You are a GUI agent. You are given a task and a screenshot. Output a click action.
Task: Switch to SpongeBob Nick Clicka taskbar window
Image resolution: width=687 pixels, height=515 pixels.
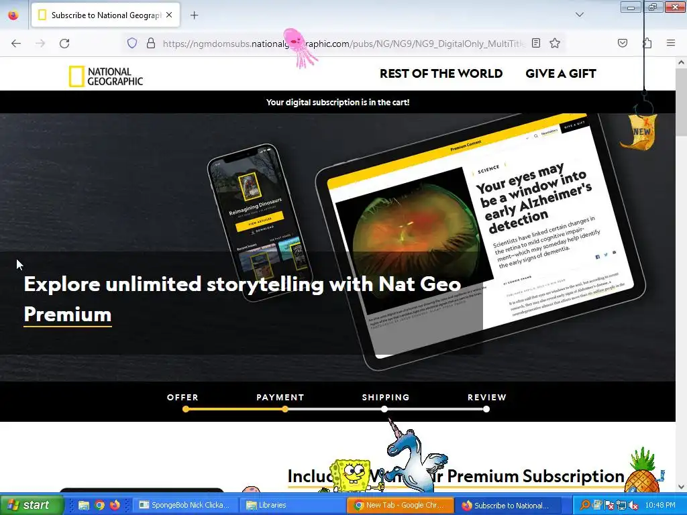coord(185,505)
